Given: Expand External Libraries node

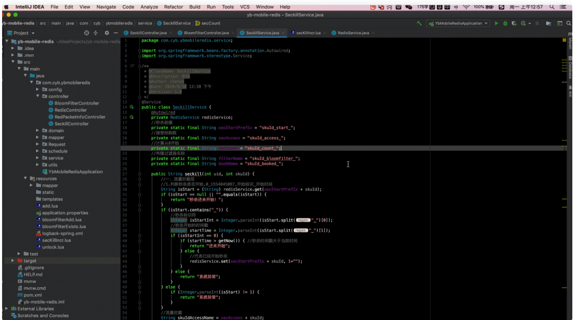Looking at the screenshot, I should tap(6, 308).
